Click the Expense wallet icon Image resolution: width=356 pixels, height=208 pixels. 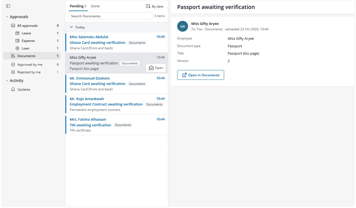click(x=17, y=41)
